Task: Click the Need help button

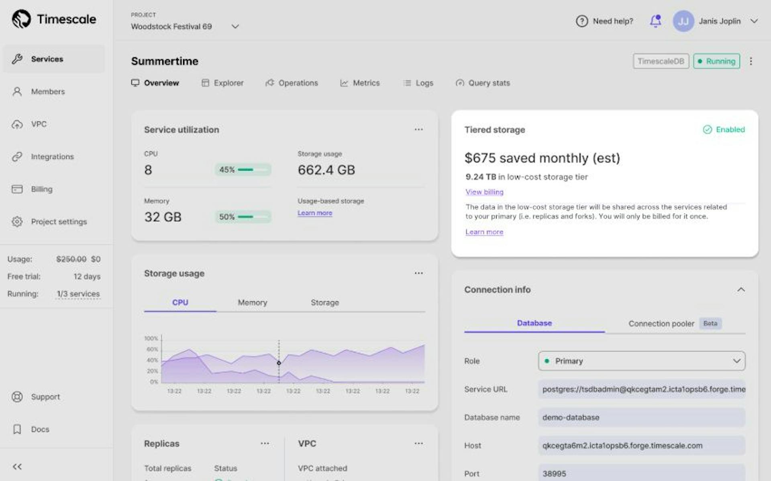Action: [604, 20]
